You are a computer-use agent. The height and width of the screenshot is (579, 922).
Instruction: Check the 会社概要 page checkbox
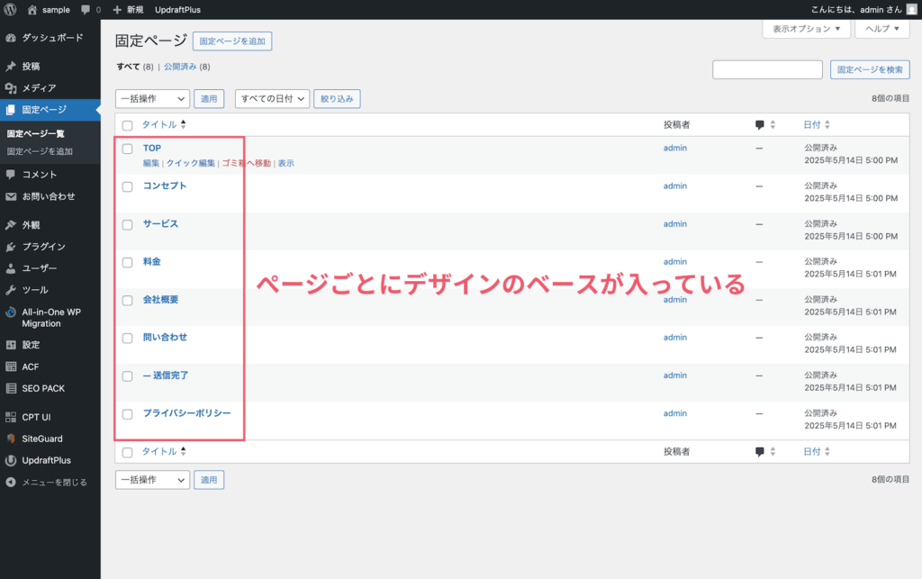point(127,301)
